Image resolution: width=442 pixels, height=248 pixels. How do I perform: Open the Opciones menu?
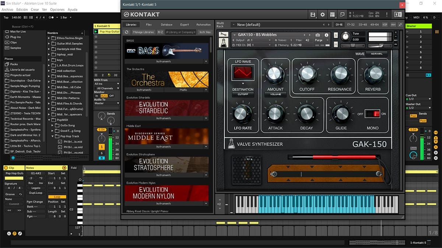[x=57, y=10]
